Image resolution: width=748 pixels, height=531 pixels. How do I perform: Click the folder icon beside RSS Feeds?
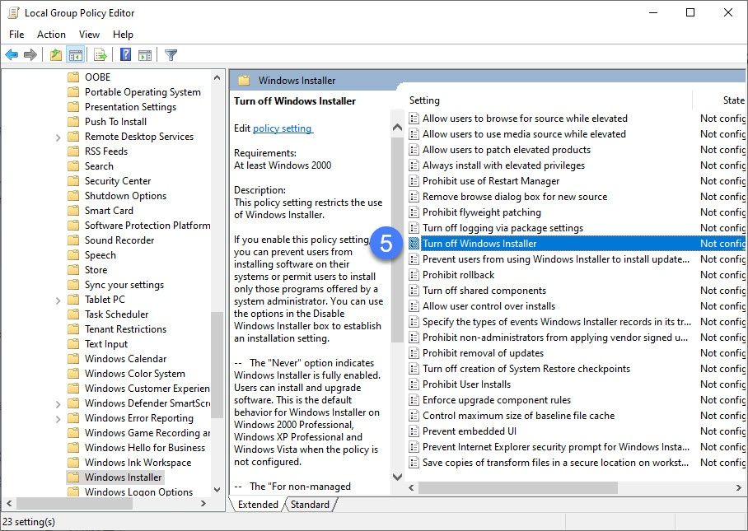pos(73,151)
